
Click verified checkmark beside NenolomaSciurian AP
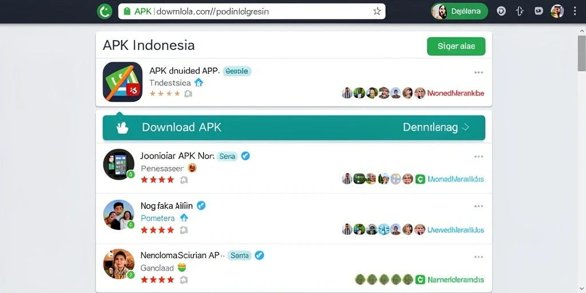coord(259,256)
